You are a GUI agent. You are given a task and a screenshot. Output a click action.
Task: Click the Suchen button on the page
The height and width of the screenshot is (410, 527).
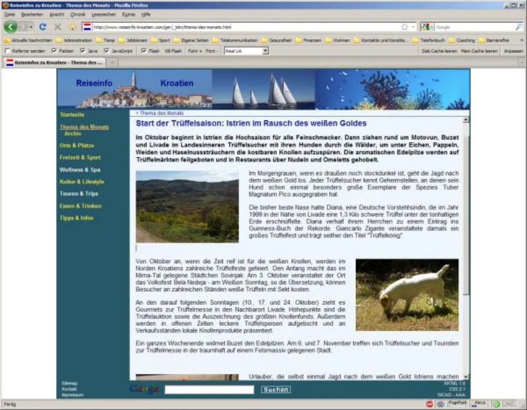pyautogui.click(x=275, y=389)
